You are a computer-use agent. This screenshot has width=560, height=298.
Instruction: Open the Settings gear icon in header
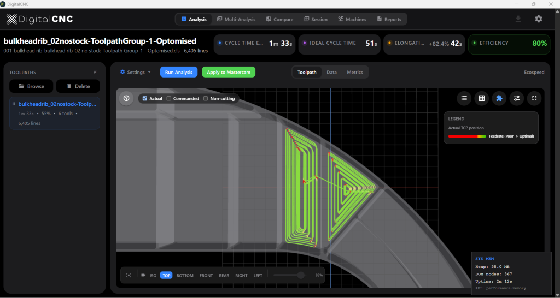[x=538, y=19]
